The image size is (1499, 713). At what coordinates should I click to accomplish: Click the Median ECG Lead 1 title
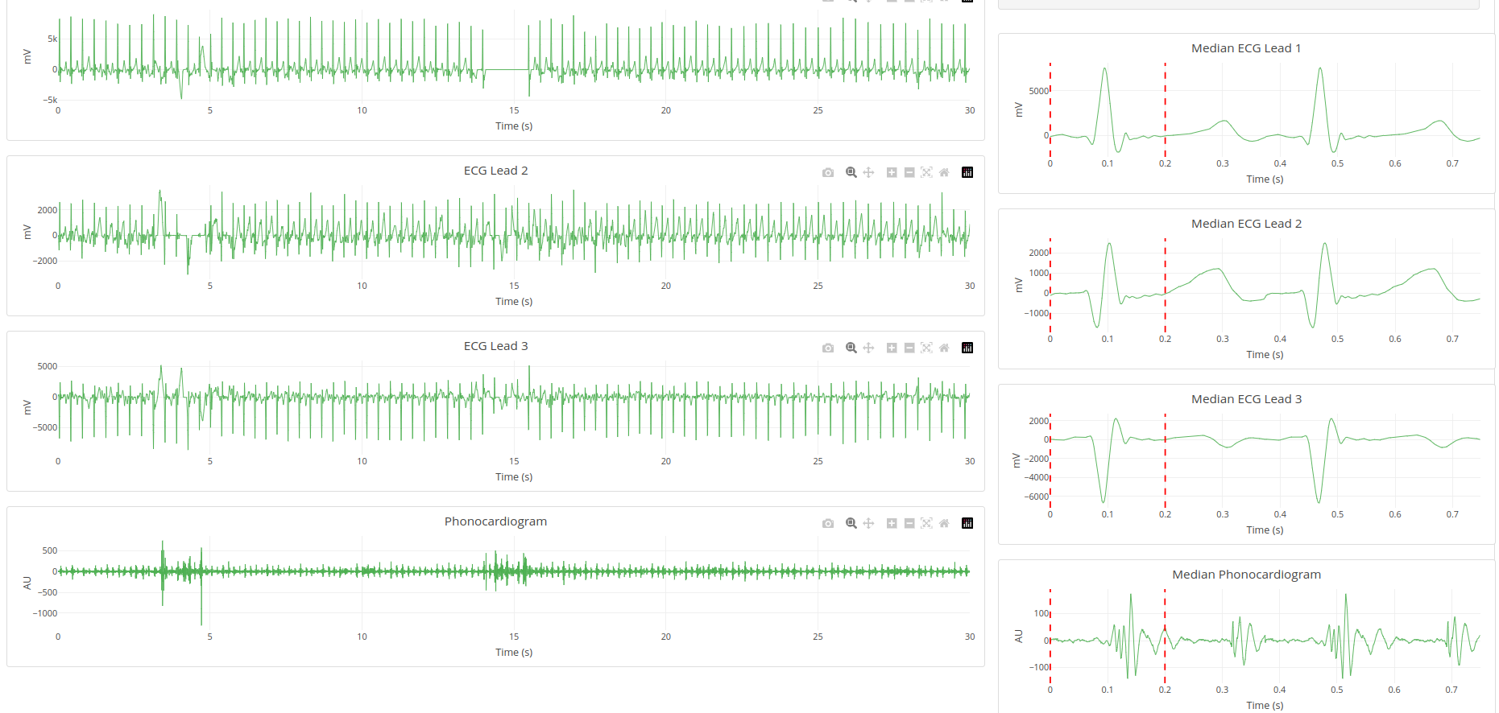[x=1246, y=48]
